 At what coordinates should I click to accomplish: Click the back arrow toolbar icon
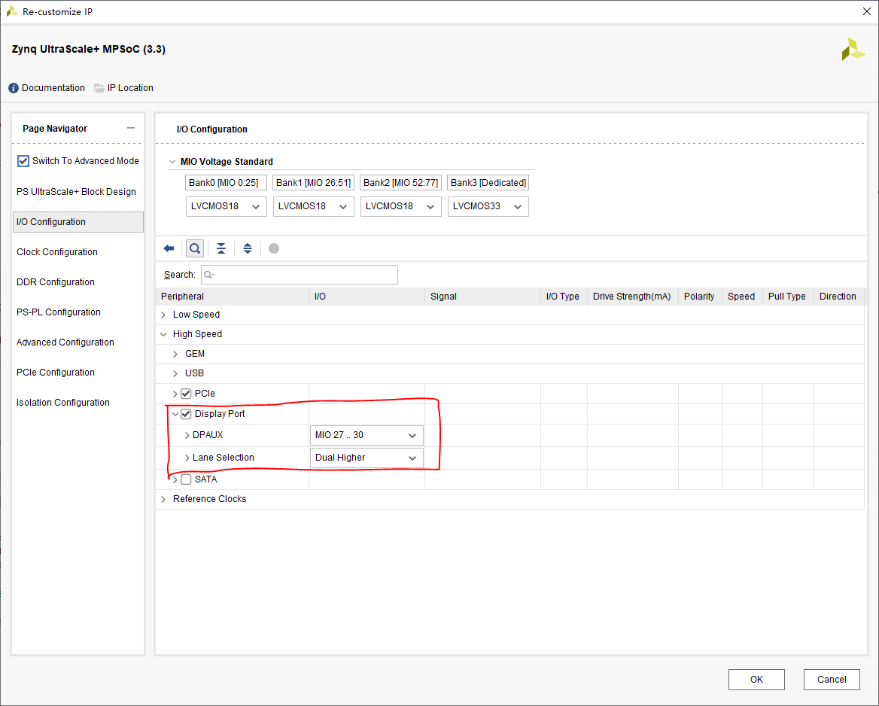(x=169, y=248)
